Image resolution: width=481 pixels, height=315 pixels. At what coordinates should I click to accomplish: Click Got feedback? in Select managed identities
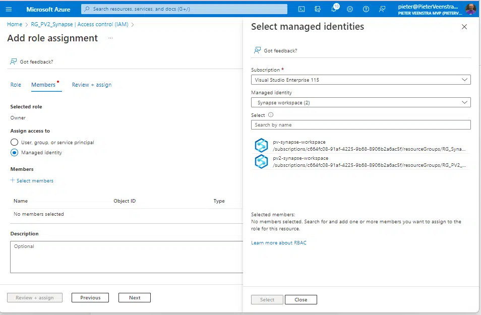pyautogui.click(x=280, y=50)
